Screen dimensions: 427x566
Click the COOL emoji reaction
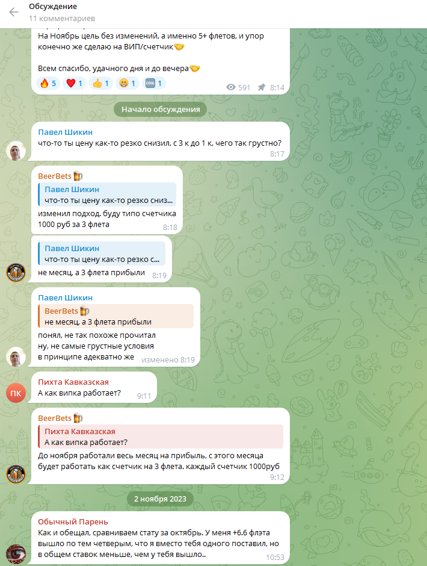pos(153,83)
